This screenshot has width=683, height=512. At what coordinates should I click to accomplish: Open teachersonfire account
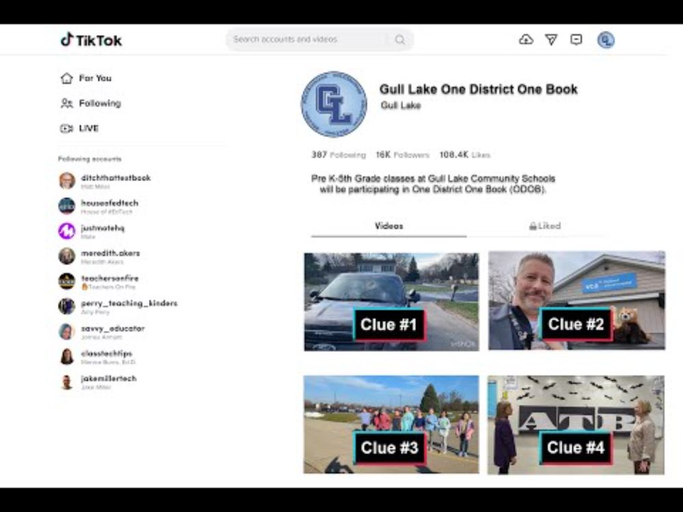pyautogui.click(x=98, y=282)
